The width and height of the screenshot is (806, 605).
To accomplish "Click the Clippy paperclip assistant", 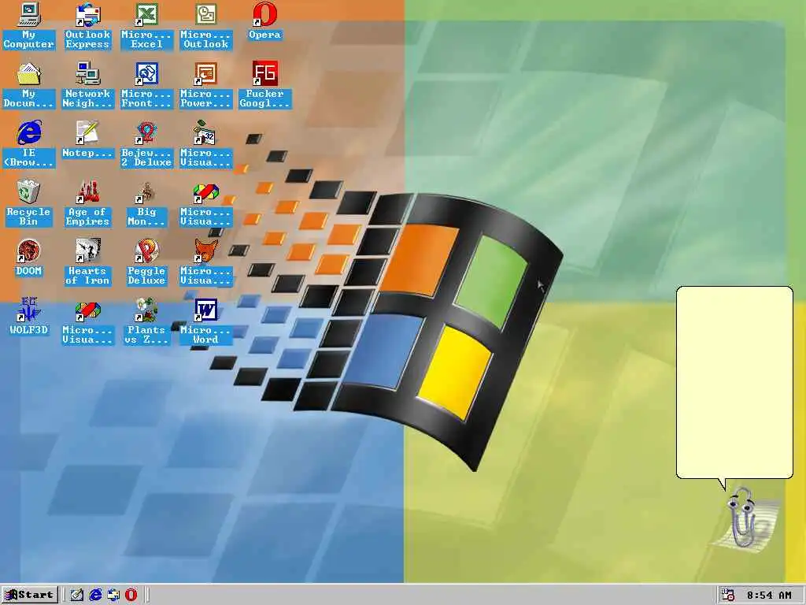I will [x=743, y=518].
